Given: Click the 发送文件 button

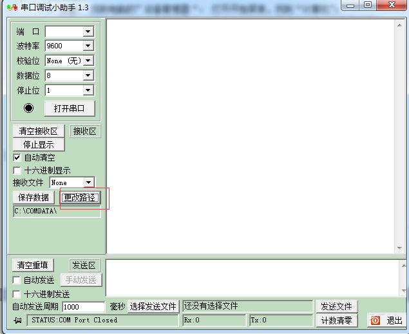Looking at the screenshot, I should pyautogui.click(x=336, y=306).
